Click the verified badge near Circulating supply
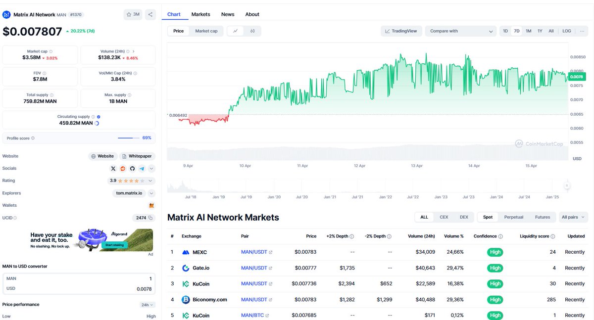This screenshot has width=594, height=320. click(99, 116)
